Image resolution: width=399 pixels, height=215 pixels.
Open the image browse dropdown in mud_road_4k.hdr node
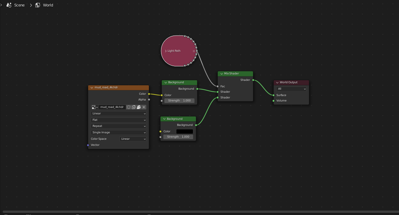coord(94,107)
